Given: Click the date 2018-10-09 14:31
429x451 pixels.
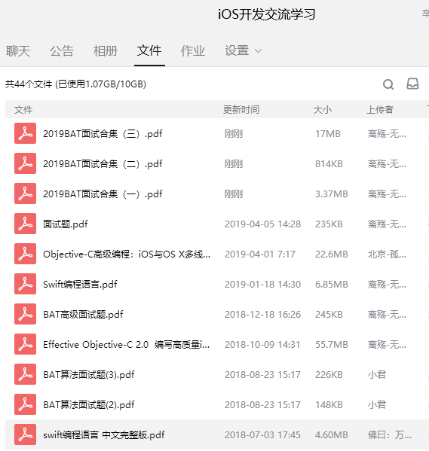Looking at the screenshot, I should pyautogui.click(x=262, y=345).
